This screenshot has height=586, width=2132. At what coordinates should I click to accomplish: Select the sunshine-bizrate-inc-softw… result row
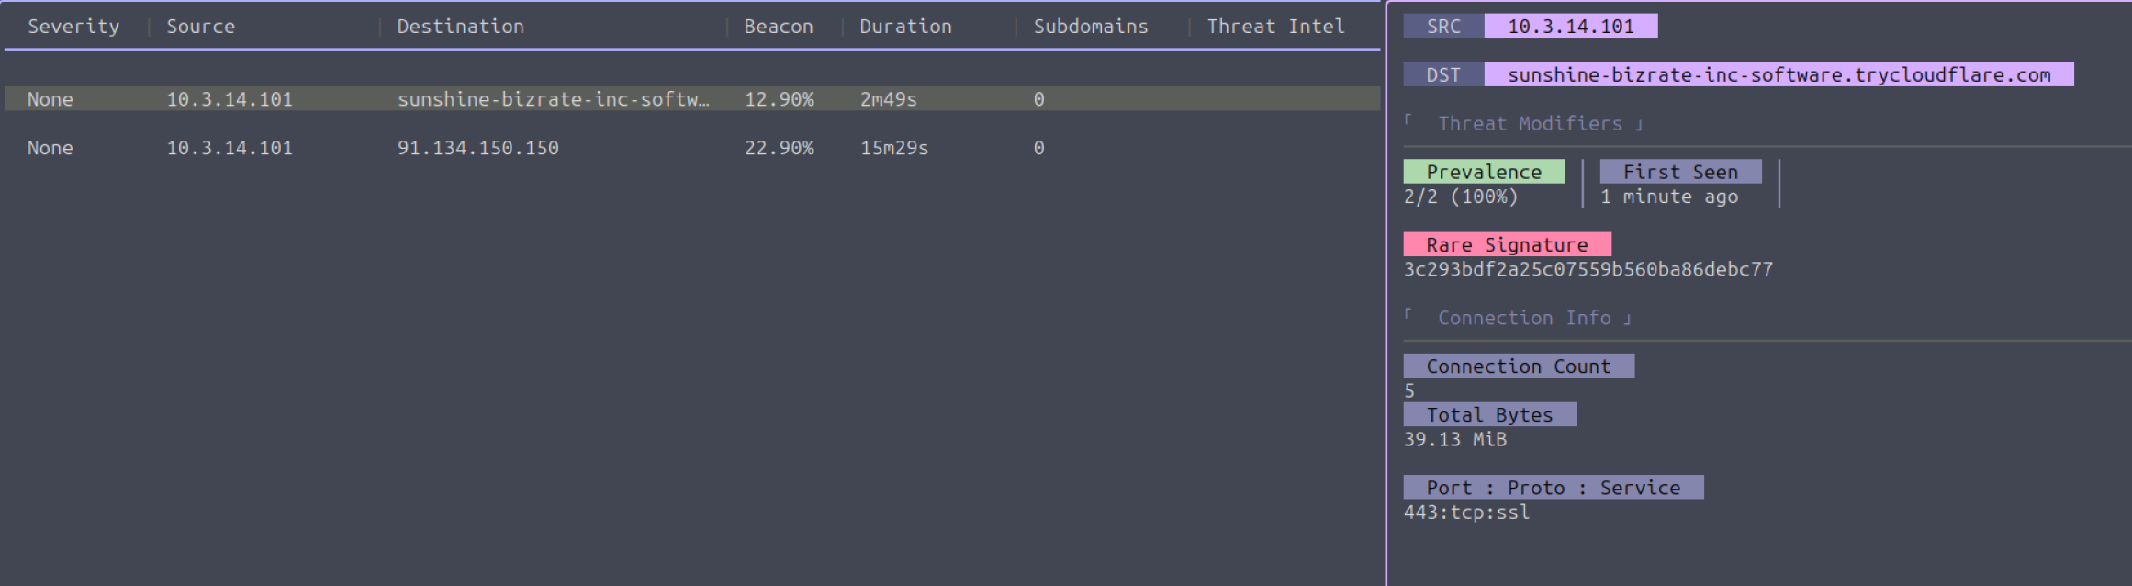pos(553,99)
